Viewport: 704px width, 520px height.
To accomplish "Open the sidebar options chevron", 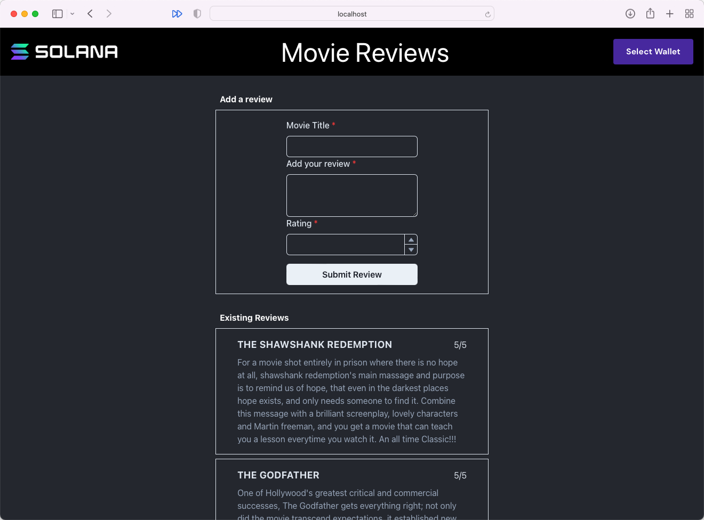I will pyautogui.click(x=73, y=13).
